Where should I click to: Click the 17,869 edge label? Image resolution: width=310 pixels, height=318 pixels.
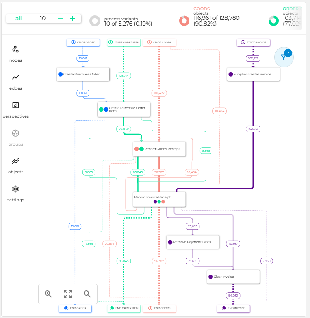pos(89,243)
